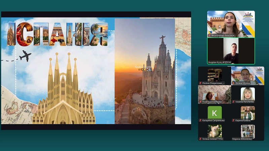
Task: Click the ІСПАНІЯ title on the shared slide
Action: 57,34
